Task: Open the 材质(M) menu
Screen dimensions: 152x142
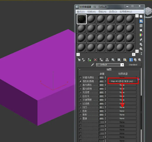Action: click(92, 12)
